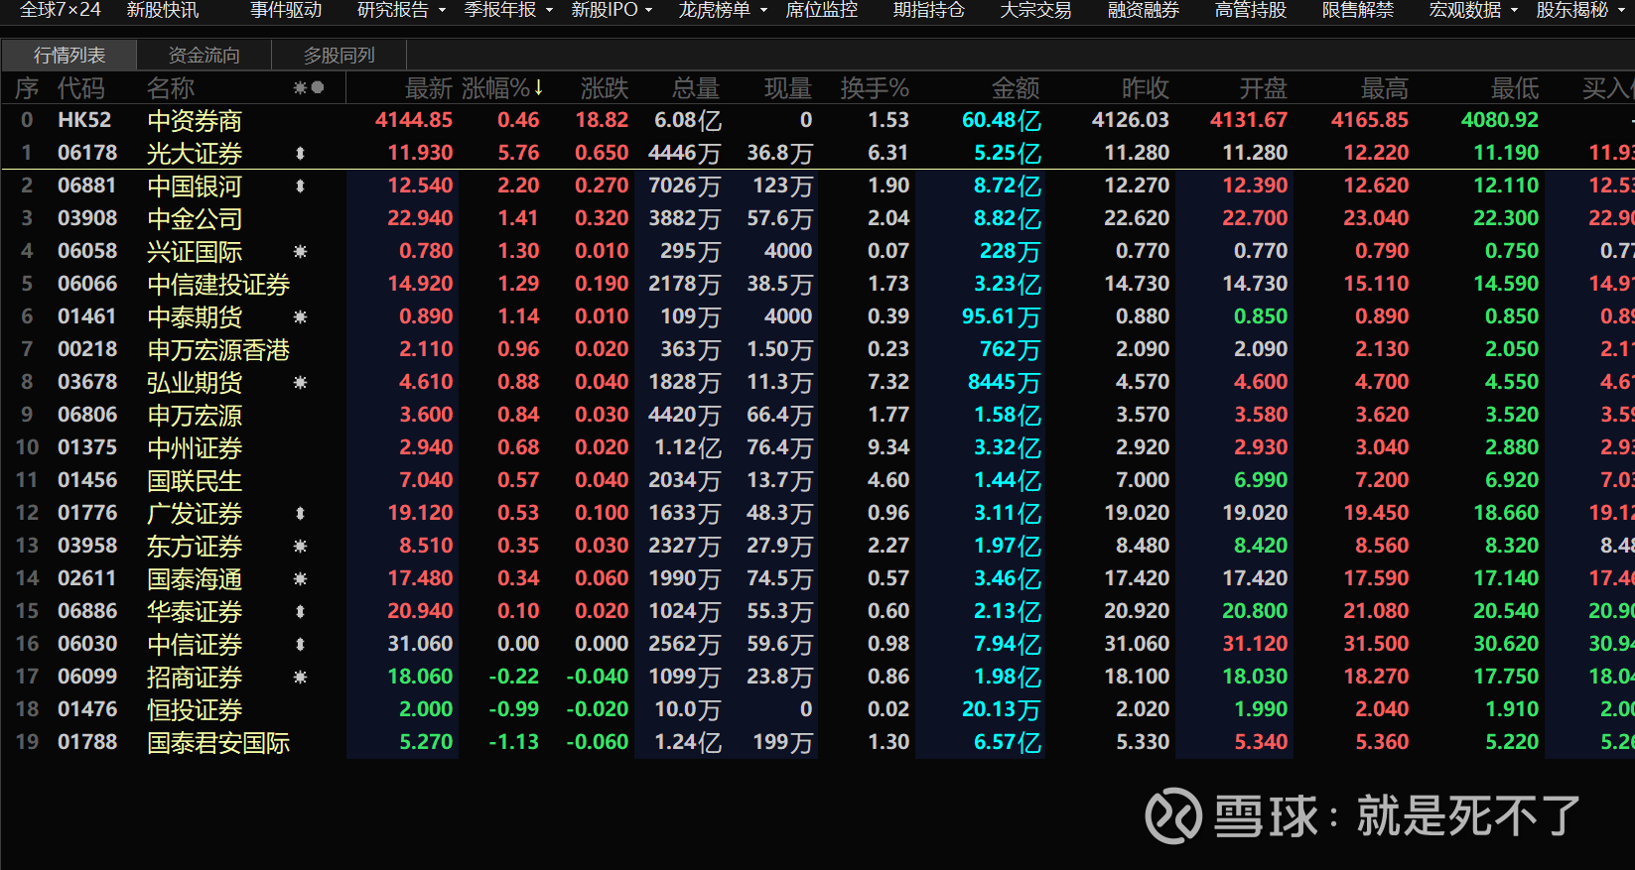Select stock name 申万宏源 with code 06806
Screen dimensions: 1635x870
(195, 416)
